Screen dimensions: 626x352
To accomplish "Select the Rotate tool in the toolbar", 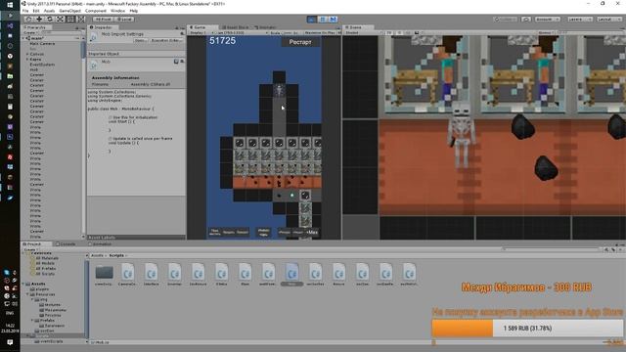I will 50,20.
